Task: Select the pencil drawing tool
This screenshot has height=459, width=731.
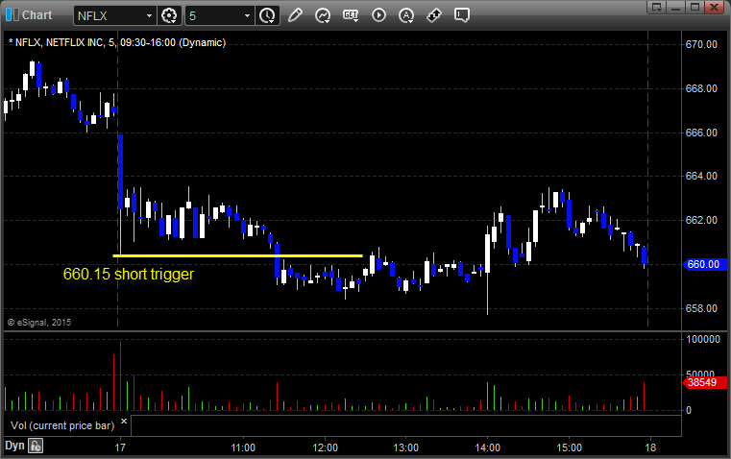Action: [x=295, y=15]
